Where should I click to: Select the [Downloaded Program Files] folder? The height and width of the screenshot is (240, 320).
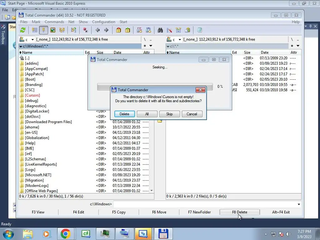pos(48,122)
